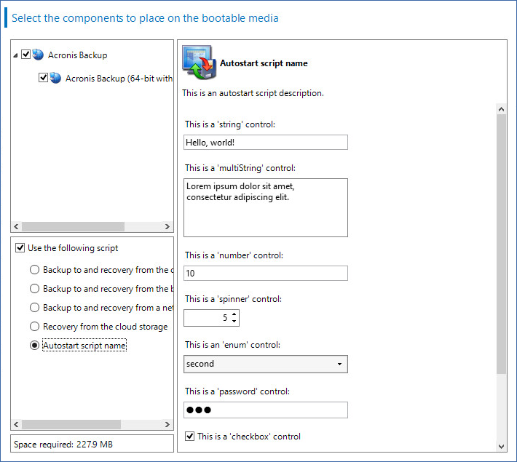Viewport: 517px width, 462px height.
Task: Choose the first 'Backup to and recovery' option
Action: click(34, 270)
